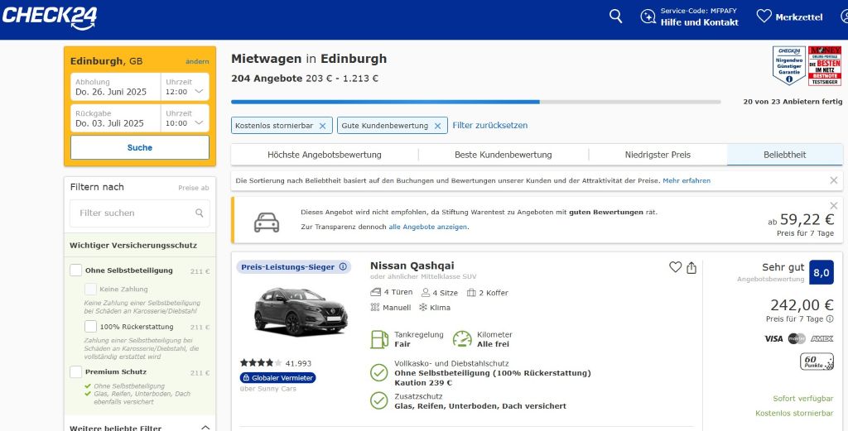Tick the Premium Schutz checkbox
The image size is (848, 431).
(75, 371)
